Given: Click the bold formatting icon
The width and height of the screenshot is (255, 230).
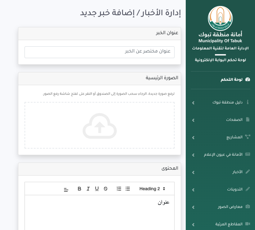Looking at the screenshot, I should point(80,189).
